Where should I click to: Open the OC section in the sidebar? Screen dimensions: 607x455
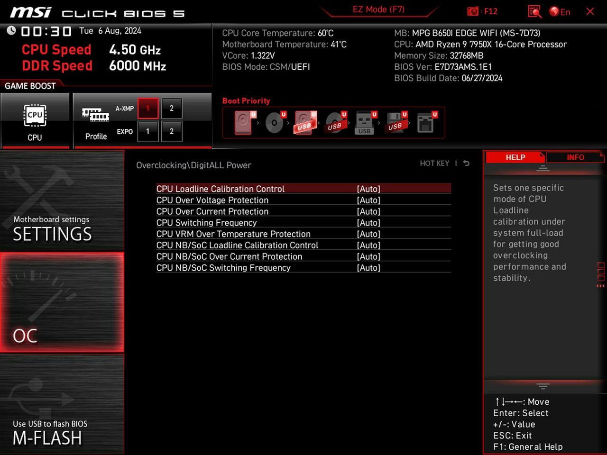pos(62,302)
